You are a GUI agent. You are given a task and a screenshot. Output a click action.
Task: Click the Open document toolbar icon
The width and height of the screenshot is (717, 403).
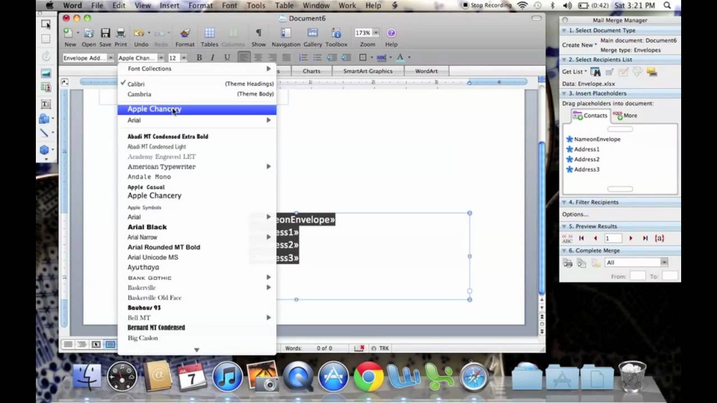89,34
